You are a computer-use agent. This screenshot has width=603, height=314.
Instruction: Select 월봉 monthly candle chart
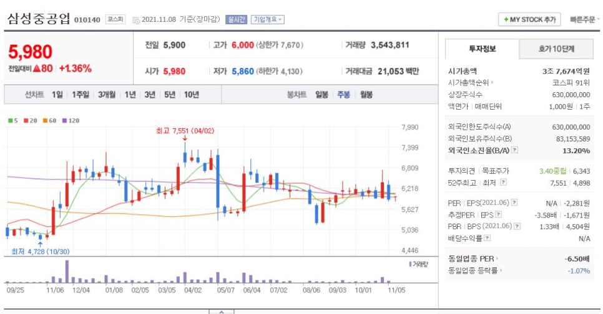point(366,95)
